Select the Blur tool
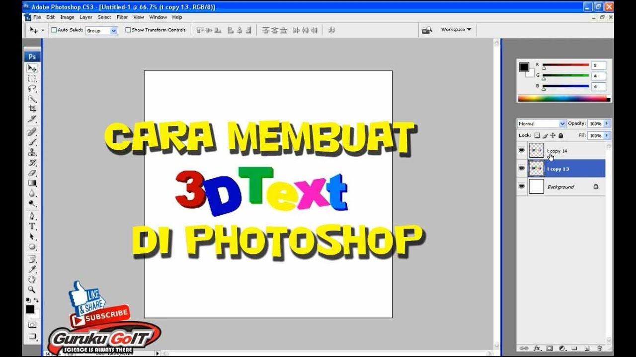 click(x=32, y=193)
